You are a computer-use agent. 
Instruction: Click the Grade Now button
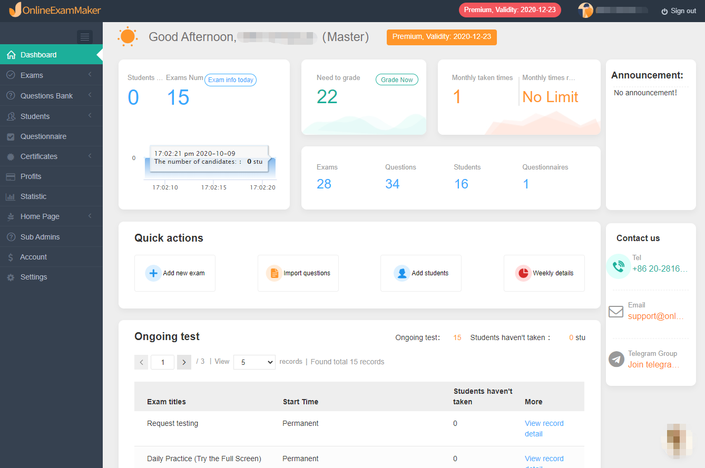[x=397, y=79]
